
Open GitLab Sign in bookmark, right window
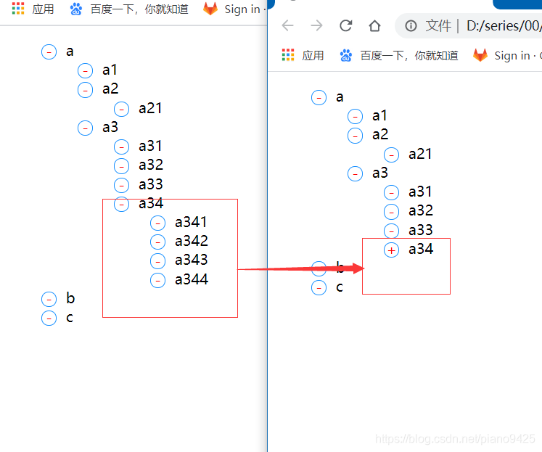[507, 55]
